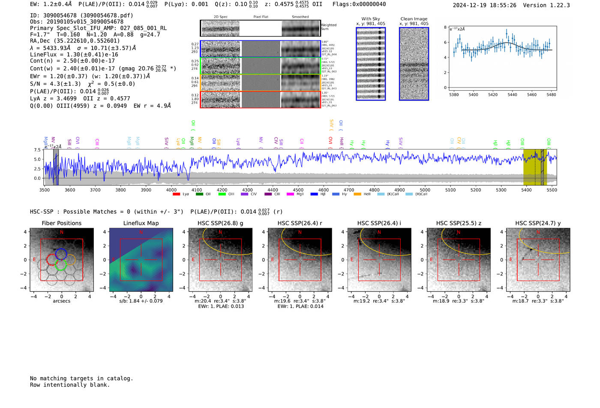Screen dimensions: 600x408
Task: Open the Lineflux Map thumbnail
Action: (x=141, y=260)
